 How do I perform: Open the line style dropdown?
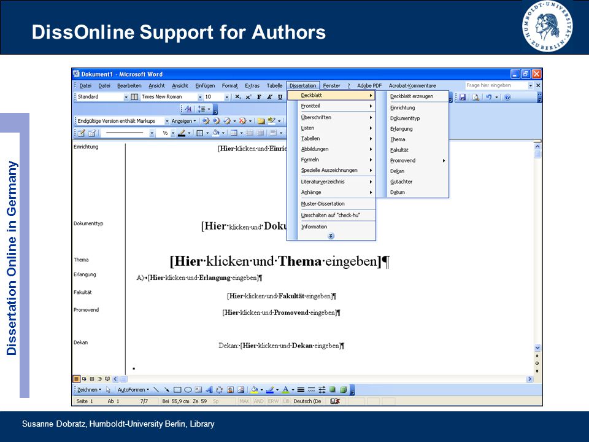152,133
